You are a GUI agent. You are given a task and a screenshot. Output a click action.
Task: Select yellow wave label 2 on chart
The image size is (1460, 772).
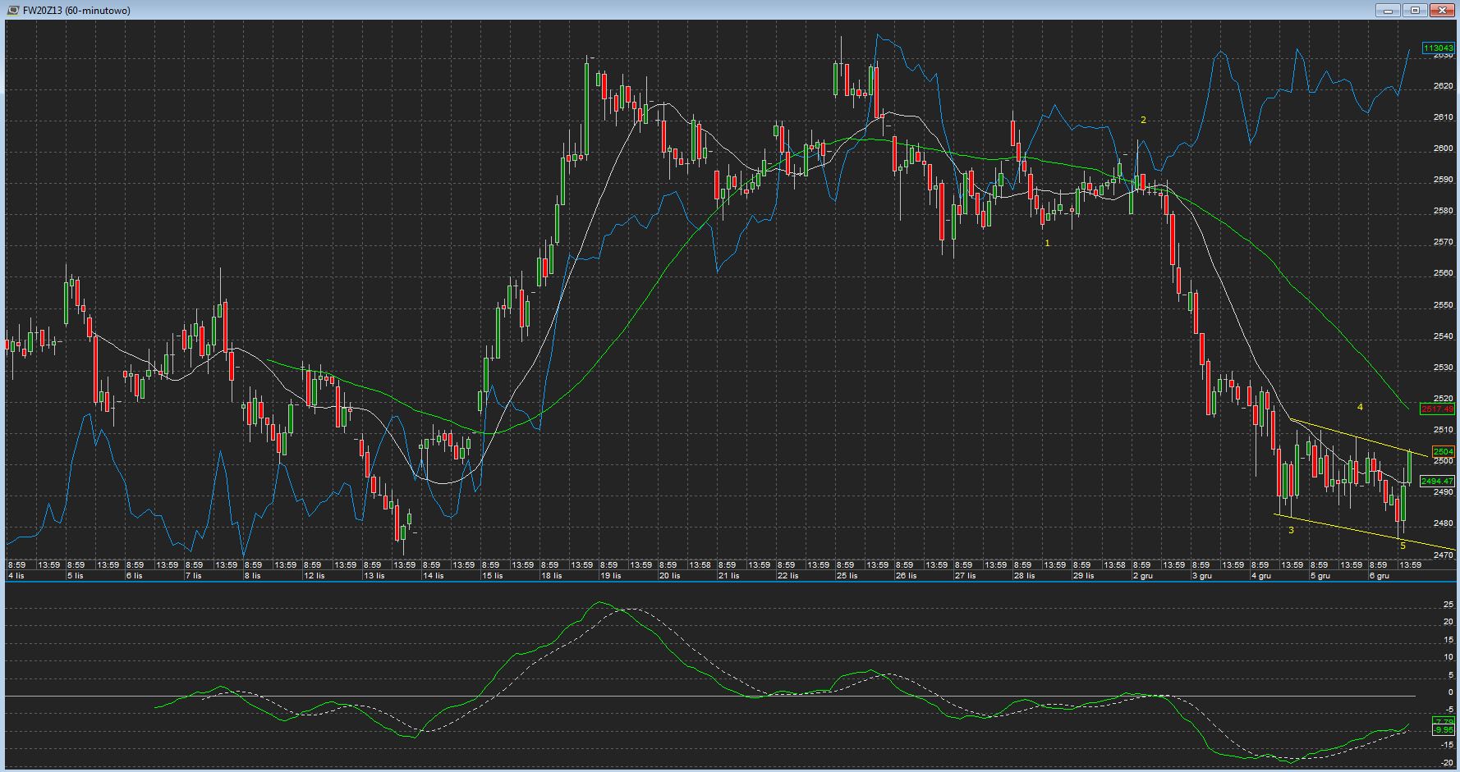click(1143, 120)
